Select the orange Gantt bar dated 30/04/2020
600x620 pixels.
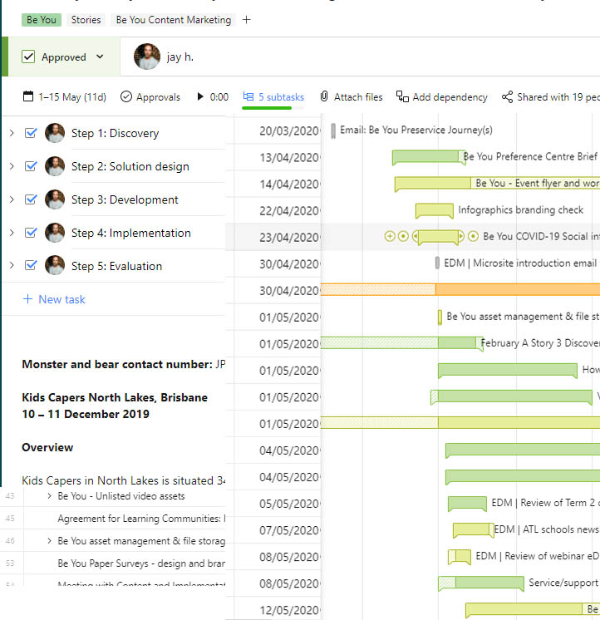pos(460,289)
